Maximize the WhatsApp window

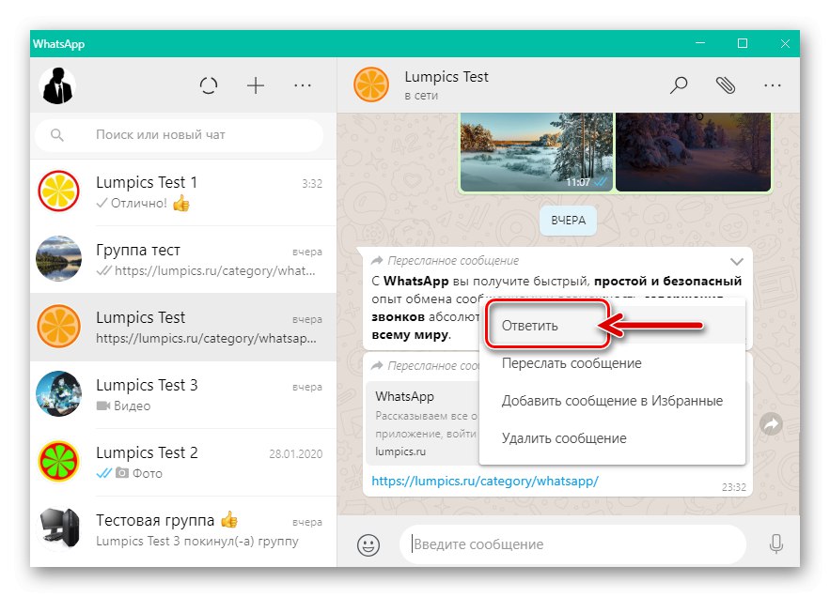point(743,43)
